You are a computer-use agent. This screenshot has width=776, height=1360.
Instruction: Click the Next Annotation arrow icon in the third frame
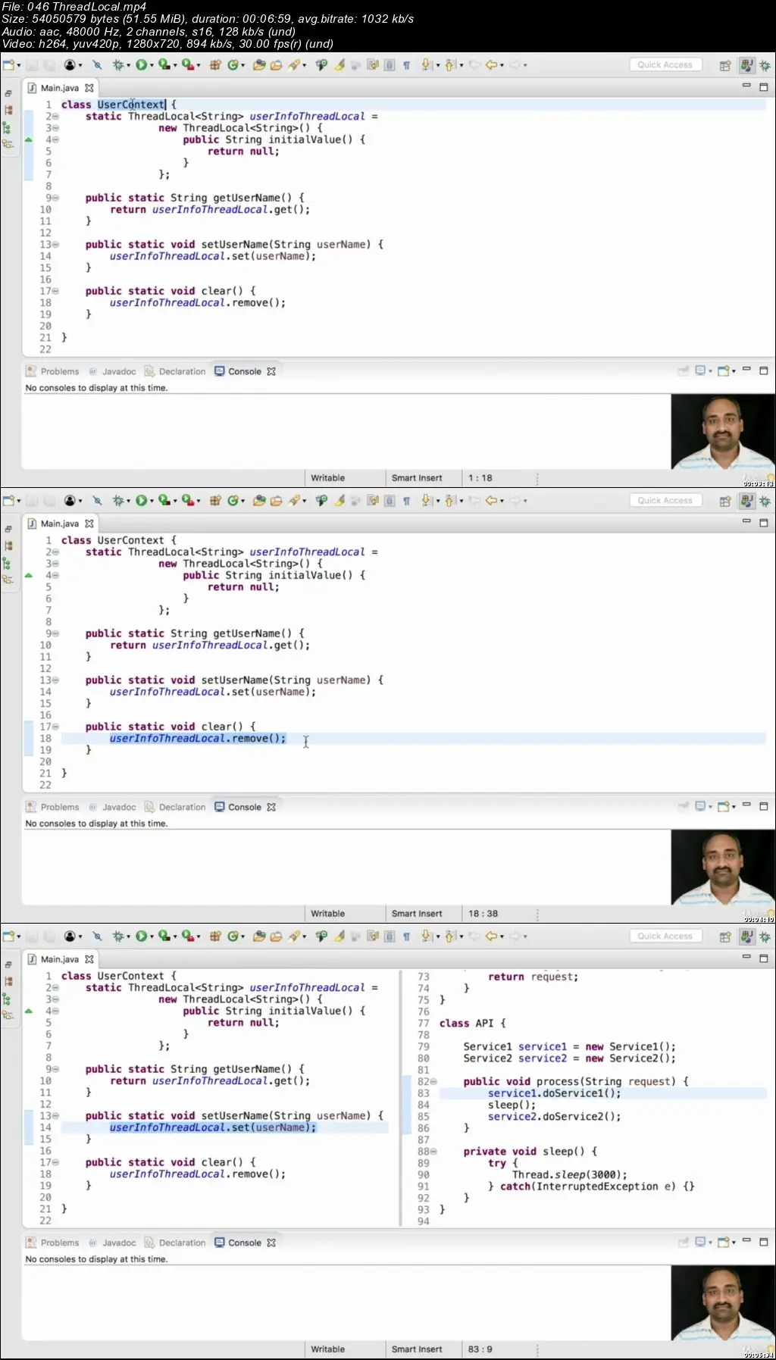tap(426, 936)
